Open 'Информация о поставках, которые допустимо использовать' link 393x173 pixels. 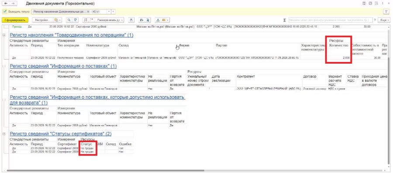click(97, 100)
